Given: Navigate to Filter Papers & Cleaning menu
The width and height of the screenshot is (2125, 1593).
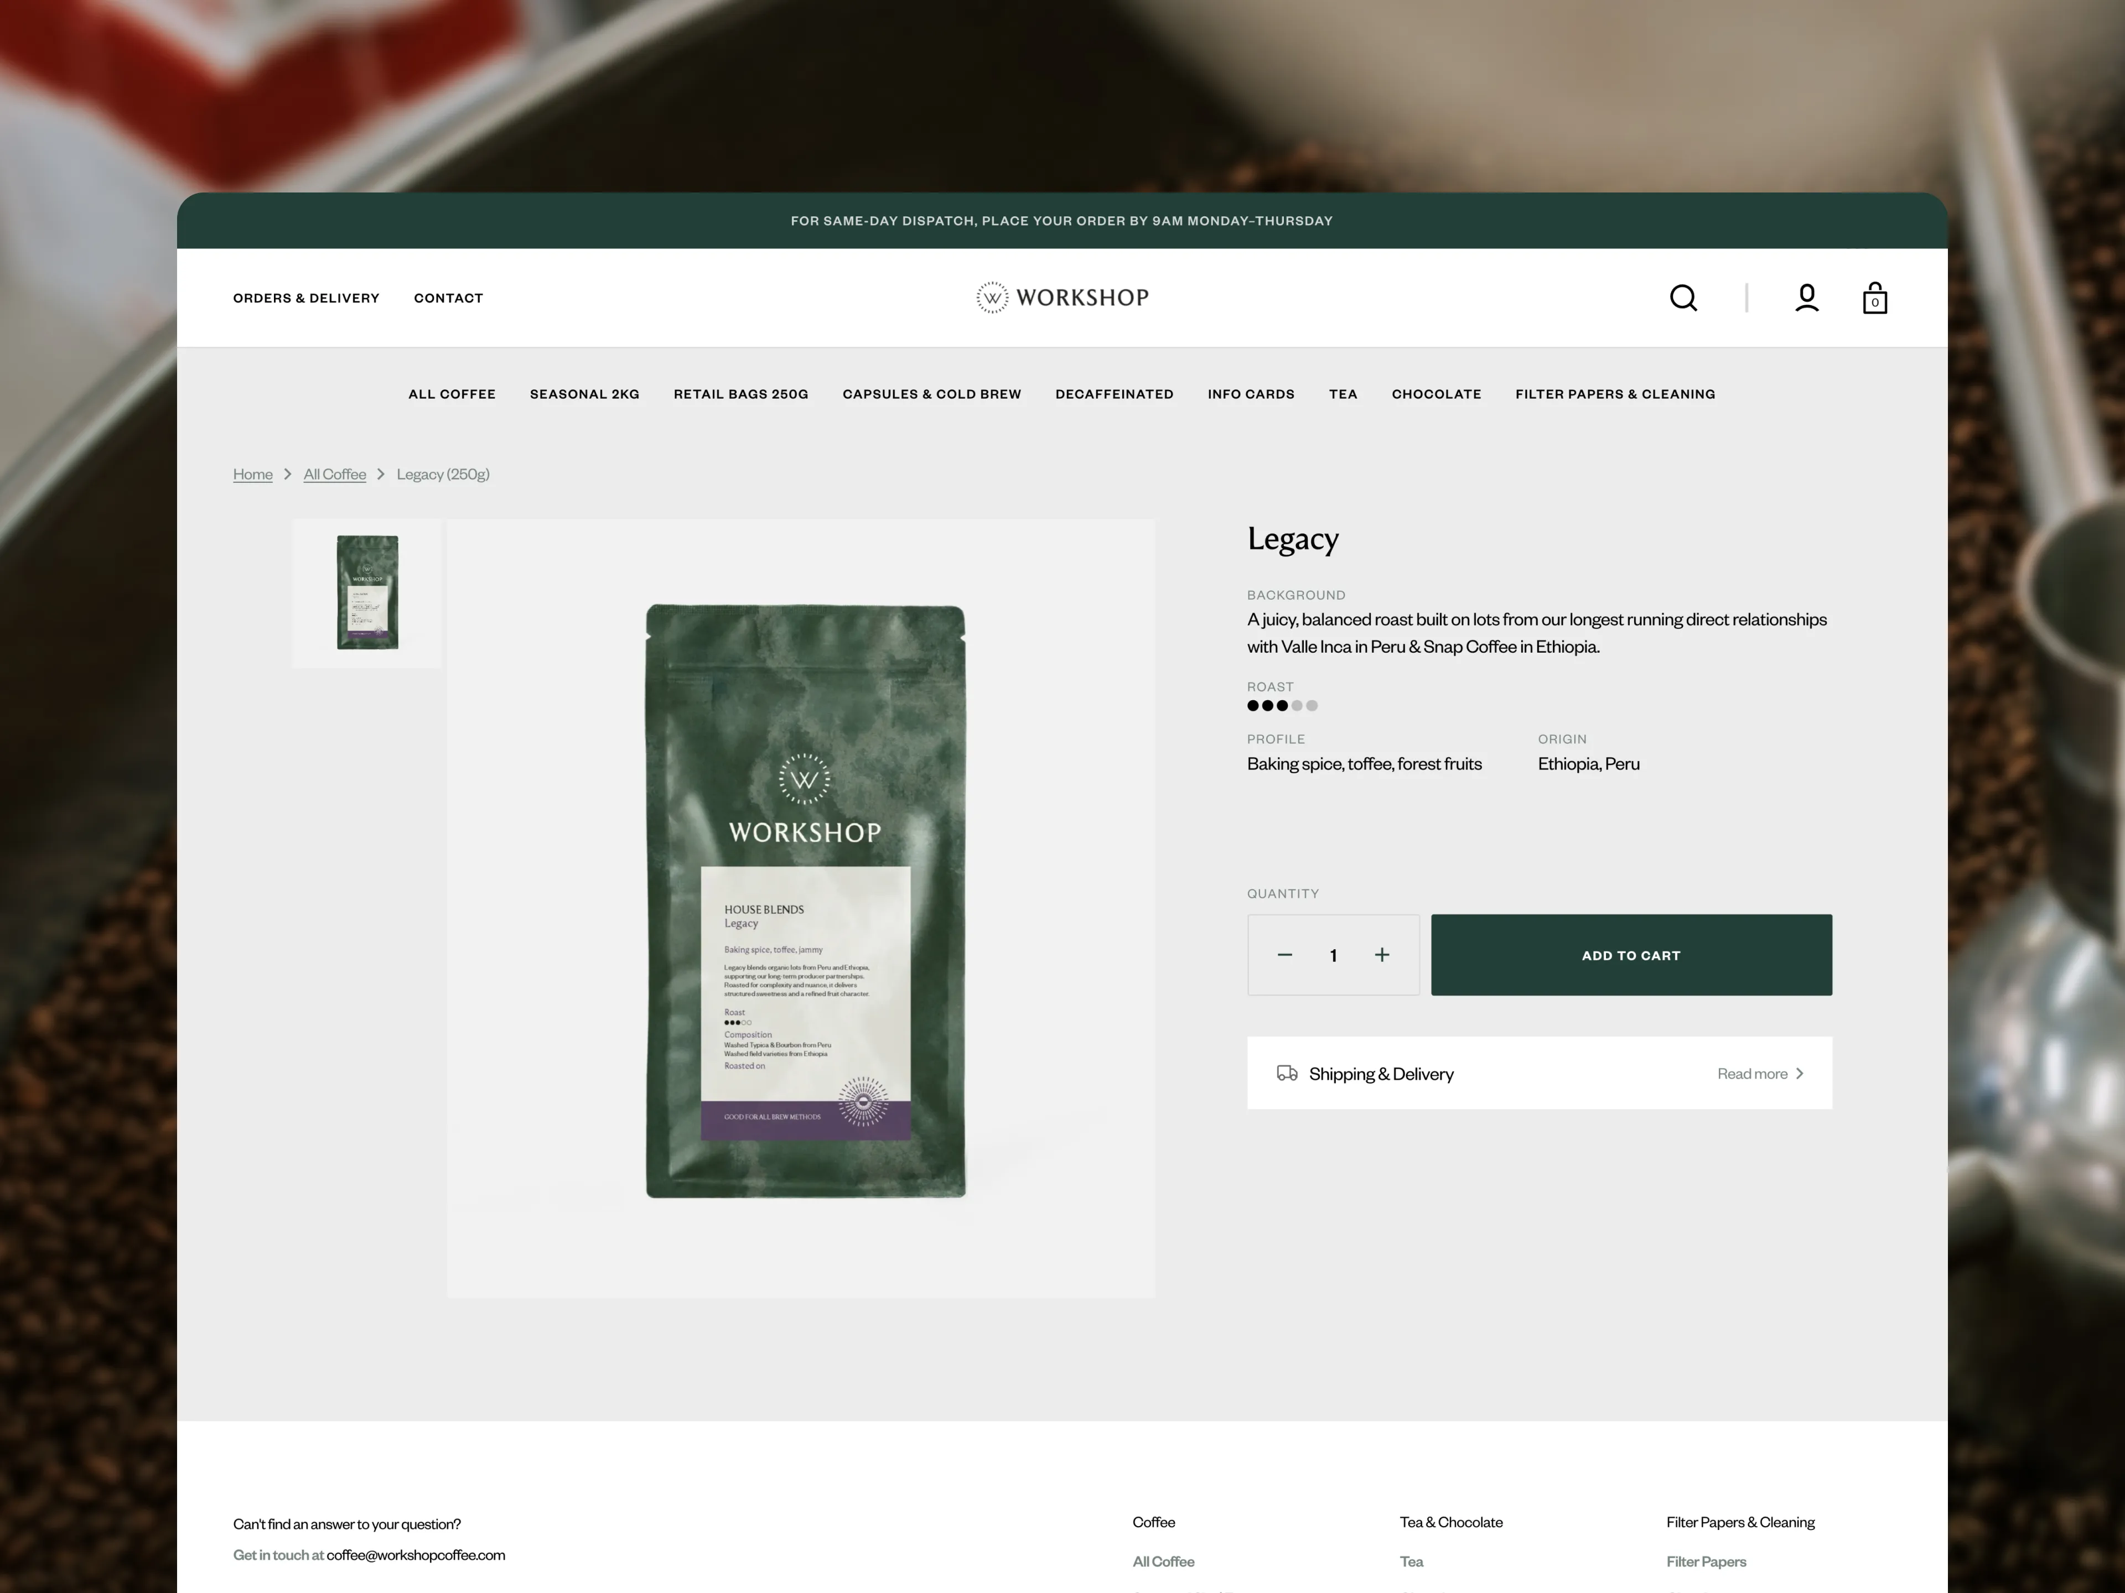Looking at the screenshot, I should (x=1615, y=394).
